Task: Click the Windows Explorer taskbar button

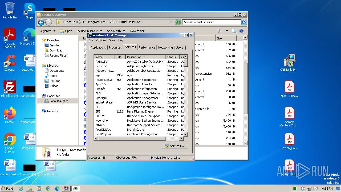Action: click(30, 189)
